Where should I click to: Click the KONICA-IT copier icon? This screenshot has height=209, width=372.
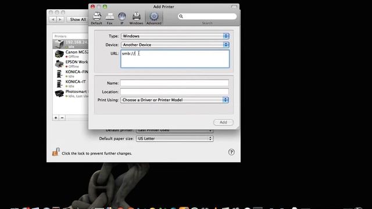point(59,84)
